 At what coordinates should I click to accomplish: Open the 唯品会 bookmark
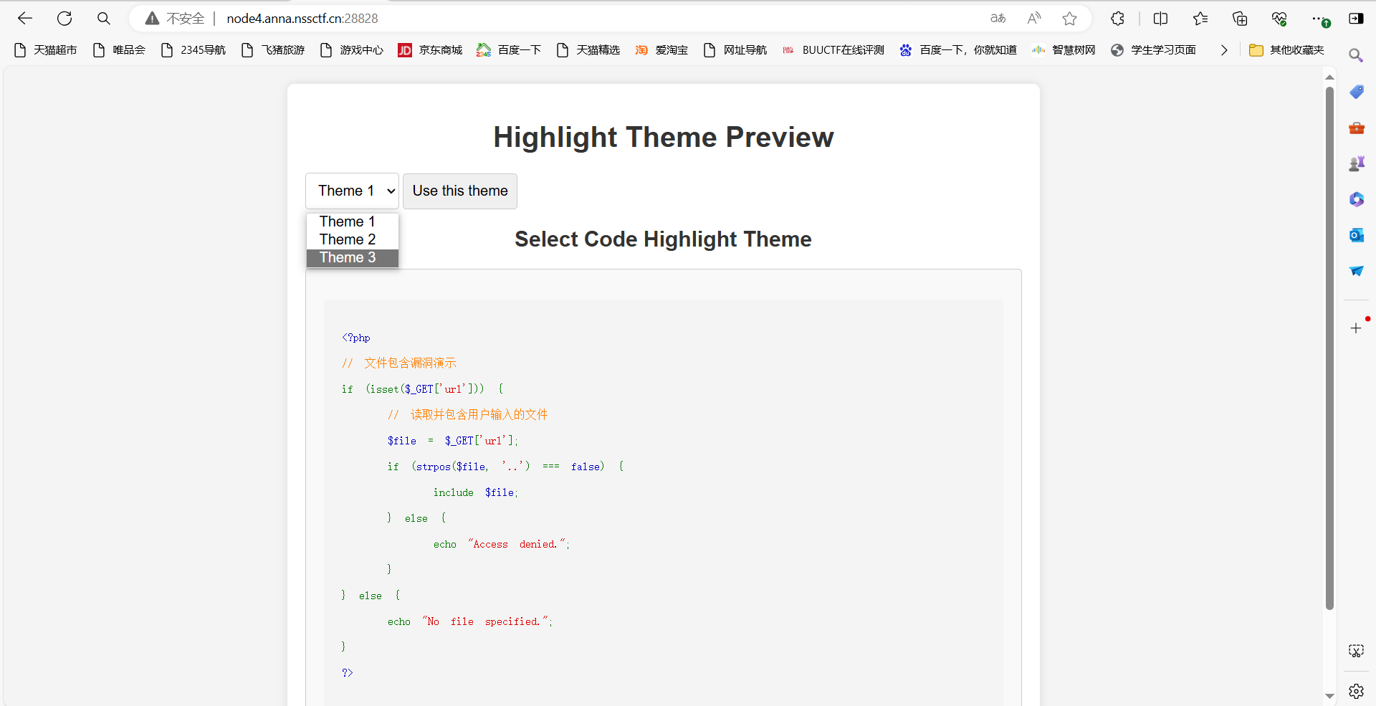point(120,50)
